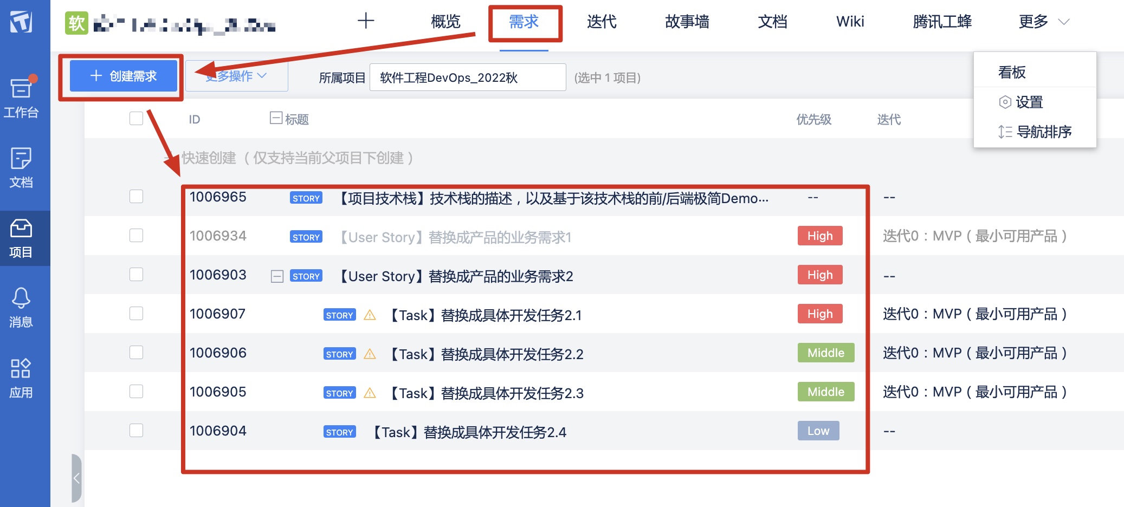
Task: Switch to the 概览 tab
Action: [445, 22]
